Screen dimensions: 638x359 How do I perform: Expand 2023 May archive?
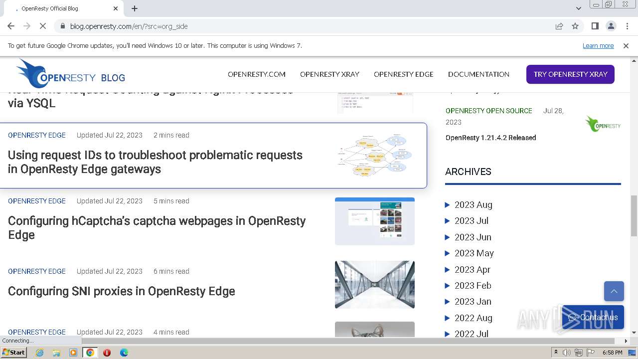[469, 253]
